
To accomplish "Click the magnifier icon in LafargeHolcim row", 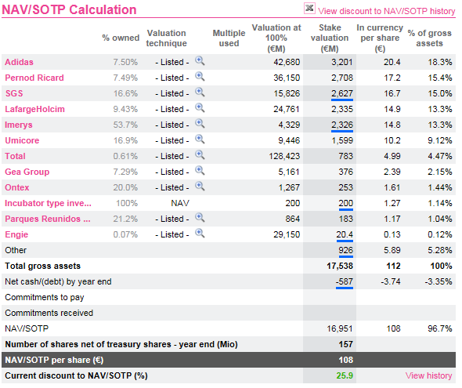I will pyautogui.click(x=200, y=108).
